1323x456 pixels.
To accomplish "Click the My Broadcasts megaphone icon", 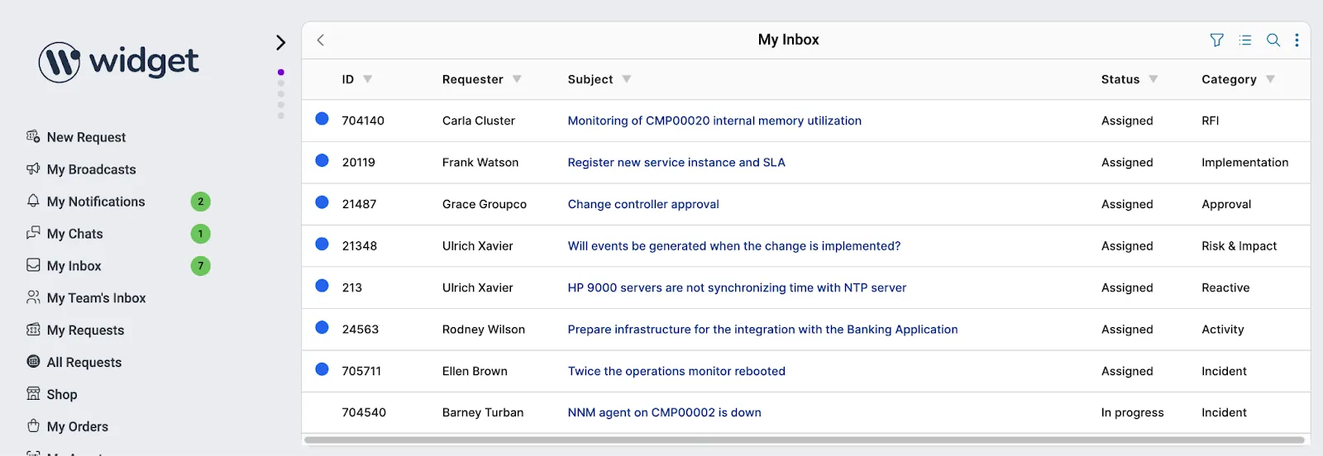I will click(x=33, y=169).
